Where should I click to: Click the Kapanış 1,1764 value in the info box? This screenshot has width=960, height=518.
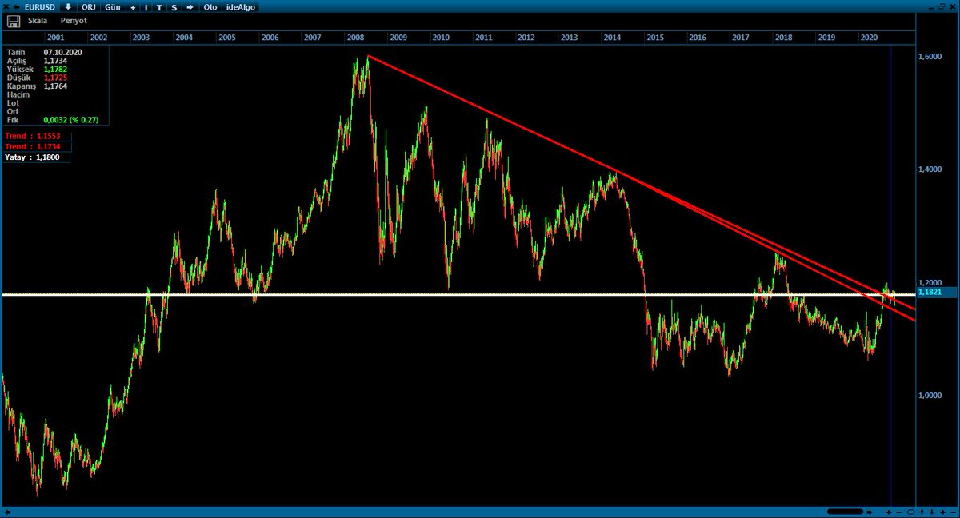[55, 86]
